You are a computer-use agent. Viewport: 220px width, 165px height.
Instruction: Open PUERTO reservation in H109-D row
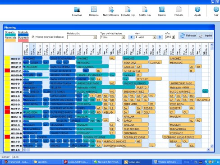pyautogui.click(x=142, y=87)
